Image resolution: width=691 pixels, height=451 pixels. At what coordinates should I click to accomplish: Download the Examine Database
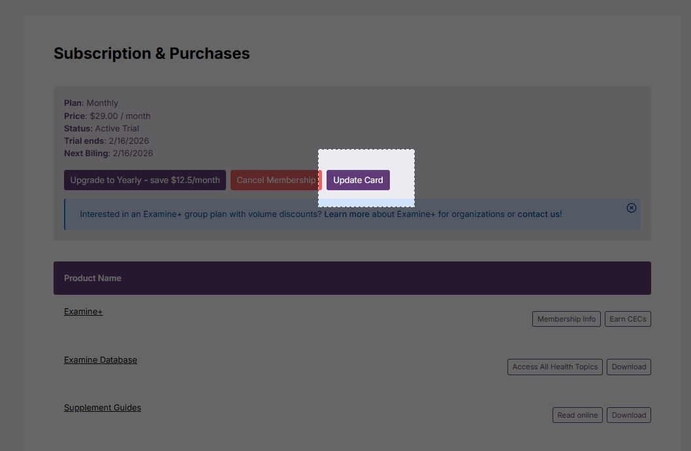pyautogui.click(x=629, y=367)
